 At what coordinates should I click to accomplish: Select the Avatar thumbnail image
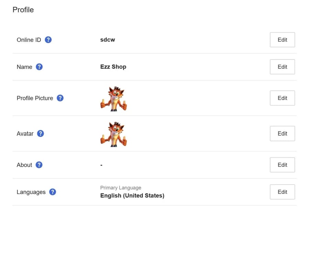[114, 134]
